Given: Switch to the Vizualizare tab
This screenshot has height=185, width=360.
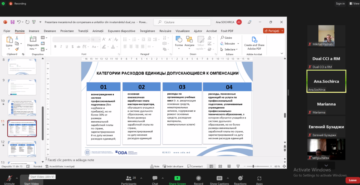Looking at the screenshot, I should pos(182,31).
